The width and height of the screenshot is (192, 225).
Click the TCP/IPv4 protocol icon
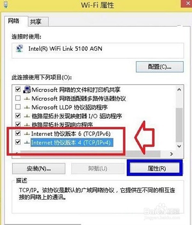27,142
